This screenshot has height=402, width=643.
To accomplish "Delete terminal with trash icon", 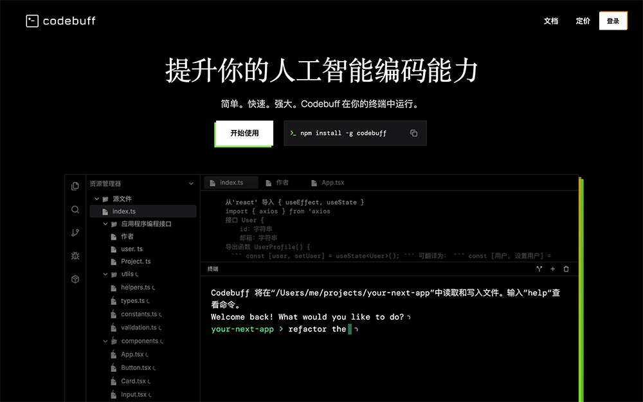I will tap(566, 269).
